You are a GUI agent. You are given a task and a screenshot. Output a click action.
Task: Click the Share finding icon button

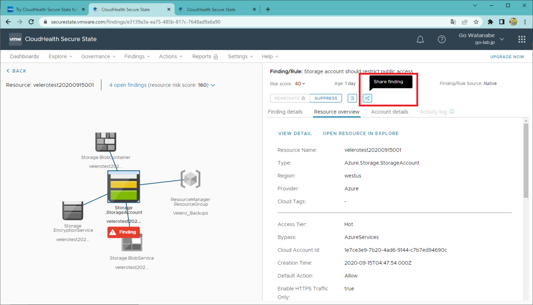(367, 98)
